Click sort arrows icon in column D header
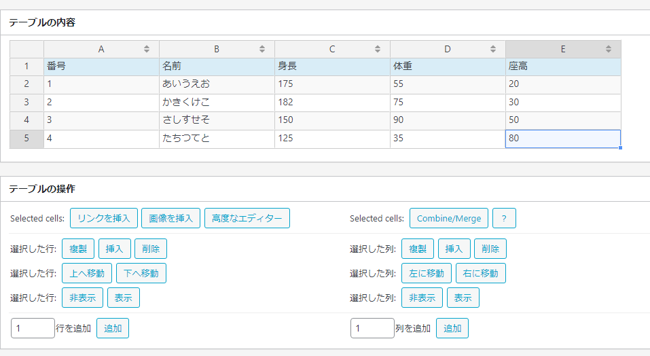This screenshot has width=650, height=356. [493, 49]
